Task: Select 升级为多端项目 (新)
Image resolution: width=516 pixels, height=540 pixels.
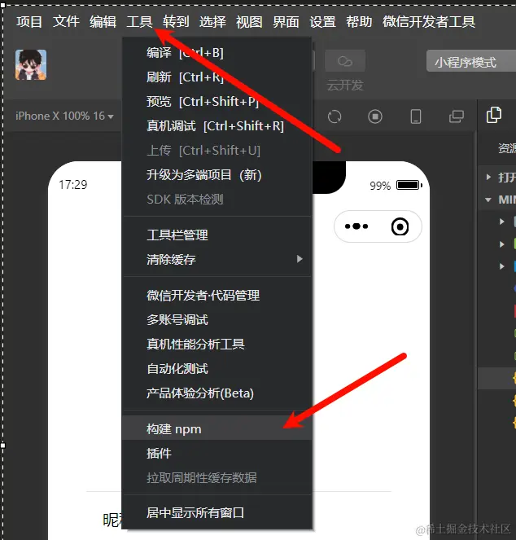Action: [216, 175]
